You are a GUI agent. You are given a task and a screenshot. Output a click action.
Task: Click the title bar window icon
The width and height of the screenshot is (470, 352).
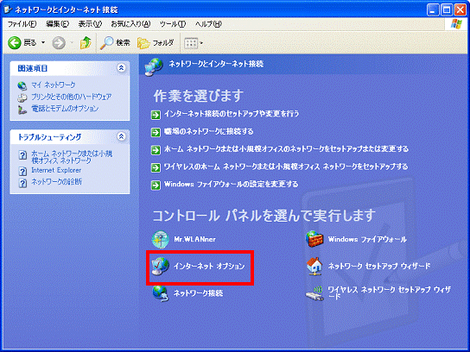[8, 9]
